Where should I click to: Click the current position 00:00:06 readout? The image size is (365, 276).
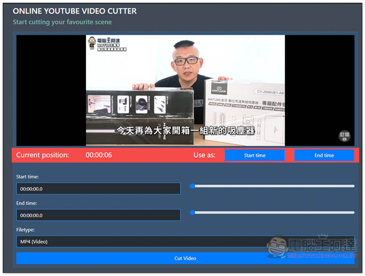(x=99, y=155)
